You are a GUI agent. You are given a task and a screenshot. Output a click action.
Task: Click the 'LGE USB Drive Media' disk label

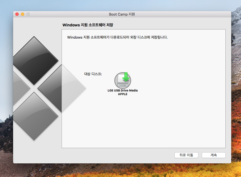click(123, 90)
